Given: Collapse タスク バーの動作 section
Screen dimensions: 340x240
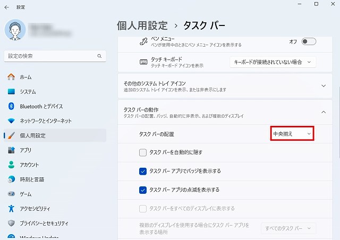Looking at the screenshot, I should coord(324,112).
